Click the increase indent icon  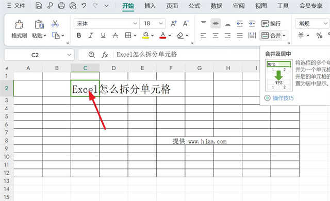pyautogui.click(x=252, y=23)
